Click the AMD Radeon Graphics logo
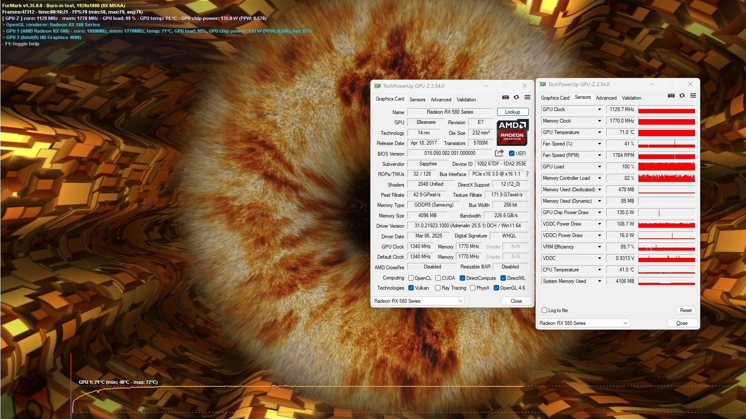 coord(512,132)
